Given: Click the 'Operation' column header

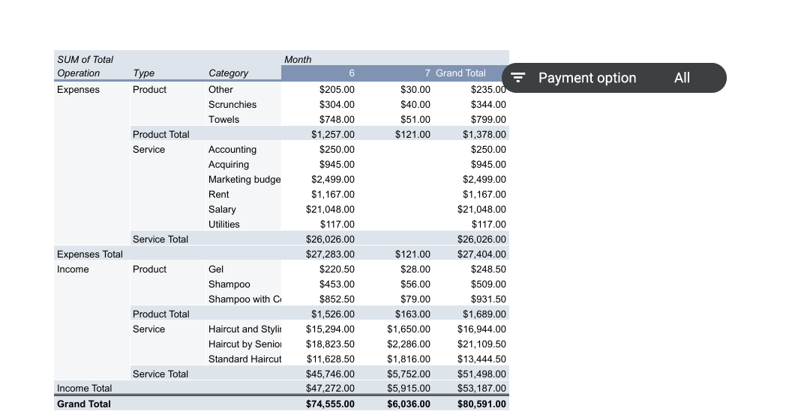Looking at the screenshot, I should tap(79, 73).
